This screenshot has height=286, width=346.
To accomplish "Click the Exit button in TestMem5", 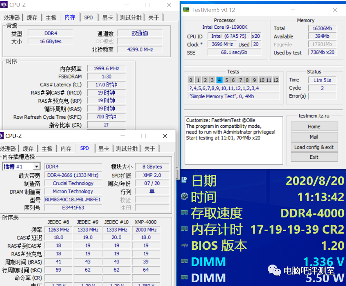I will click(314, 157).
